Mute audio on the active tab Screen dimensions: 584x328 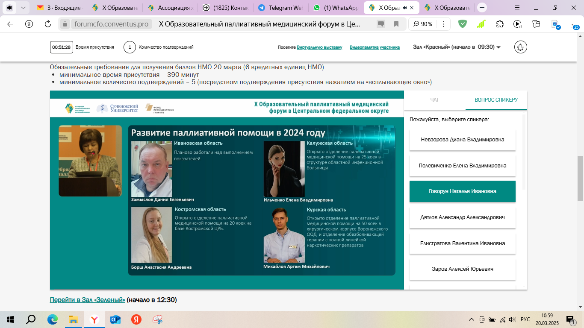(404, 8)
